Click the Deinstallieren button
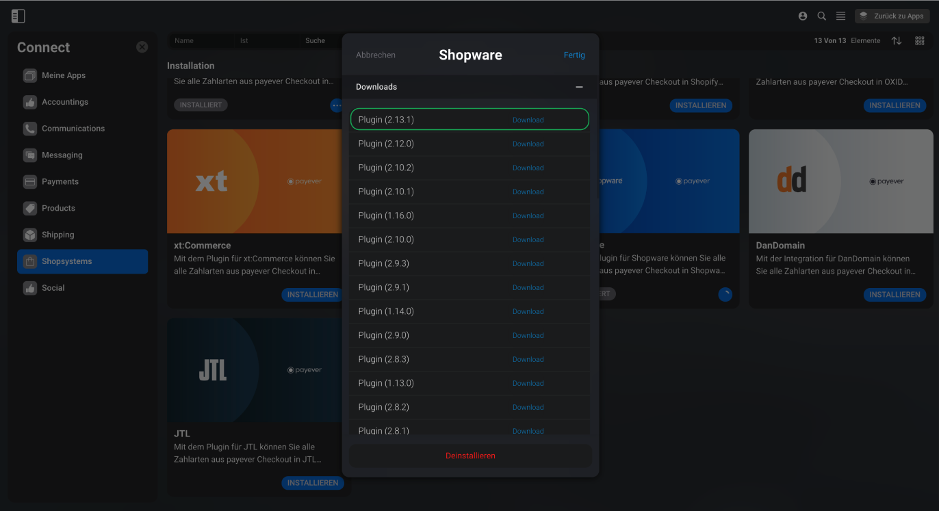 tap(470, 456)
